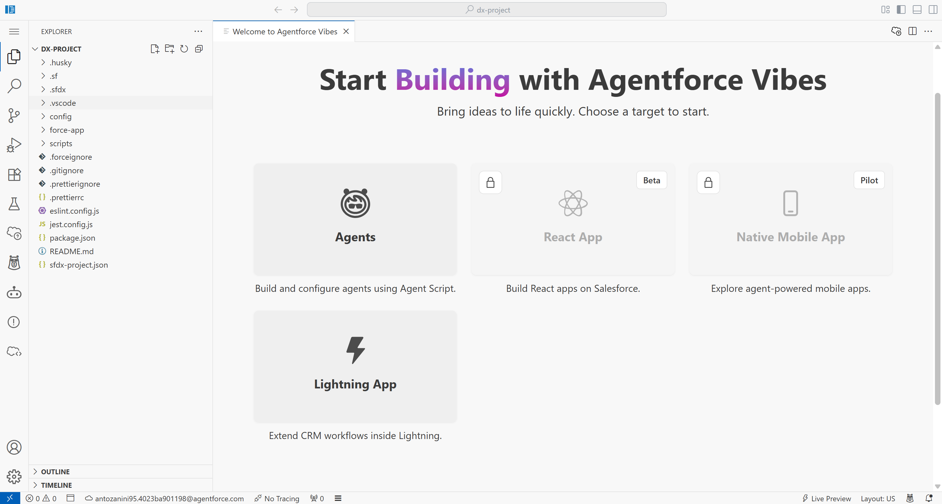Image resolution: width=942 pixels, height=504 pixels.
Task: Click the New Folder icon in explorer
Action: coord(169,49)
